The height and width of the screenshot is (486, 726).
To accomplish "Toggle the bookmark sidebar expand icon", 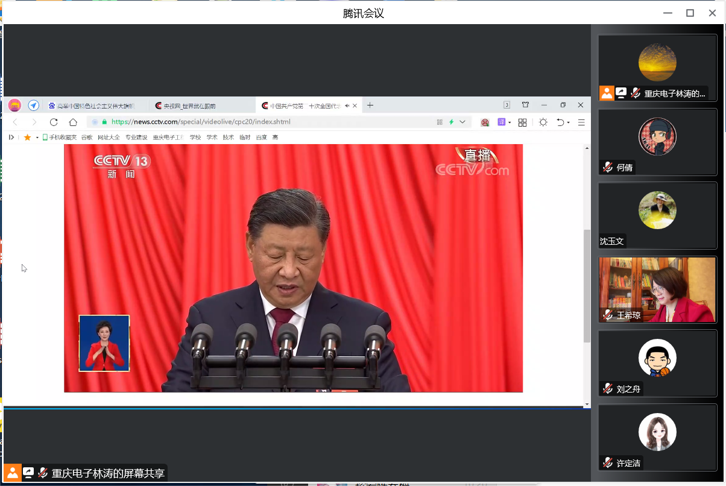I will (x=11, y=137).
